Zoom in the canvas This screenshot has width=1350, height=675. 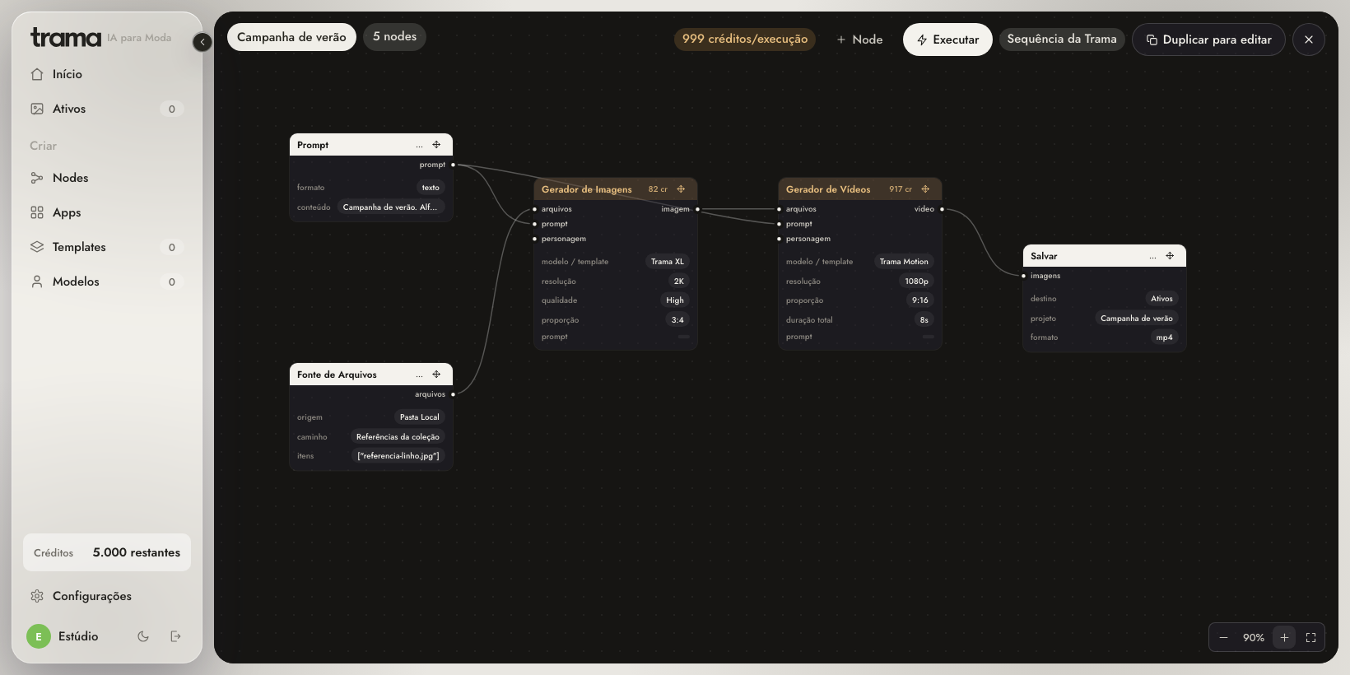pos(1284,638)
